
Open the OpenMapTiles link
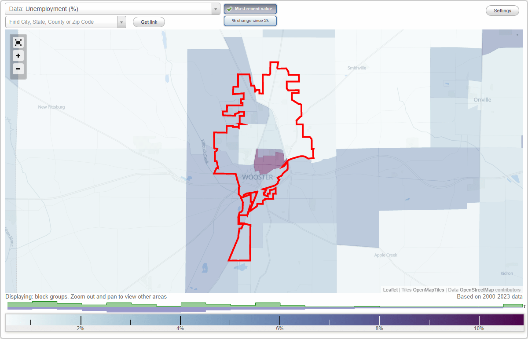(428, 290)
